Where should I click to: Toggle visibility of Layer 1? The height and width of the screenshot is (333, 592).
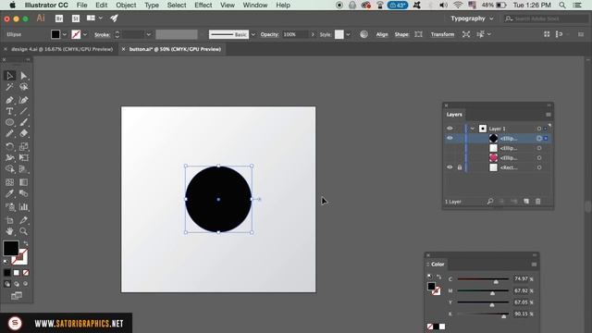450,129
